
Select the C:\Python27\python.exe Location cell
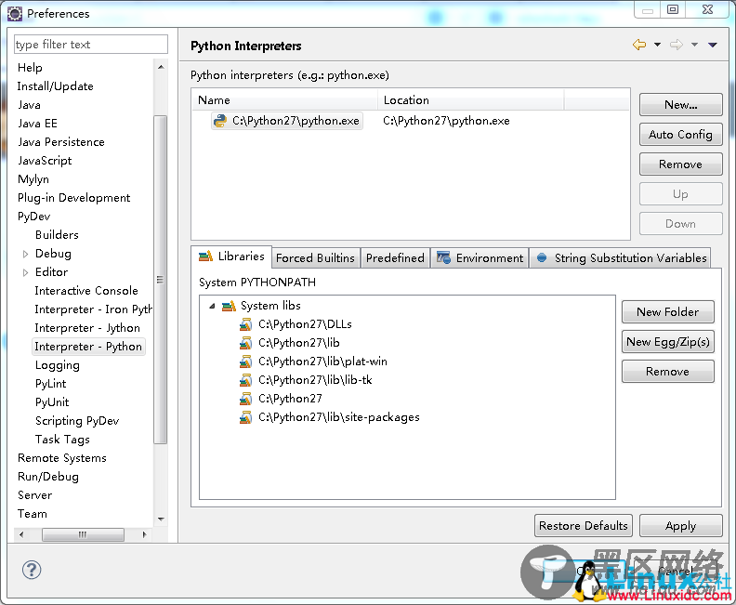(x=446, y=121)
